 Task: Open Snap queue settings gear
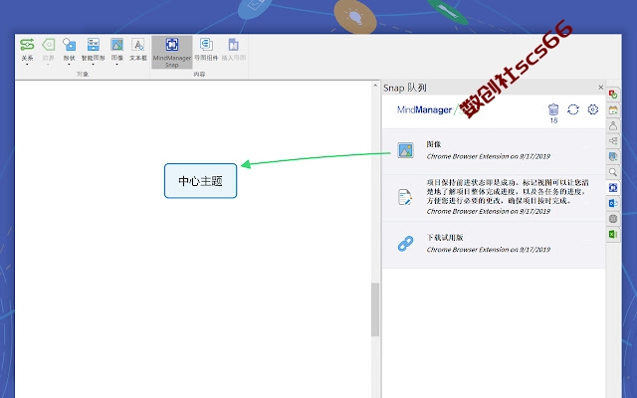pos(593,109)
